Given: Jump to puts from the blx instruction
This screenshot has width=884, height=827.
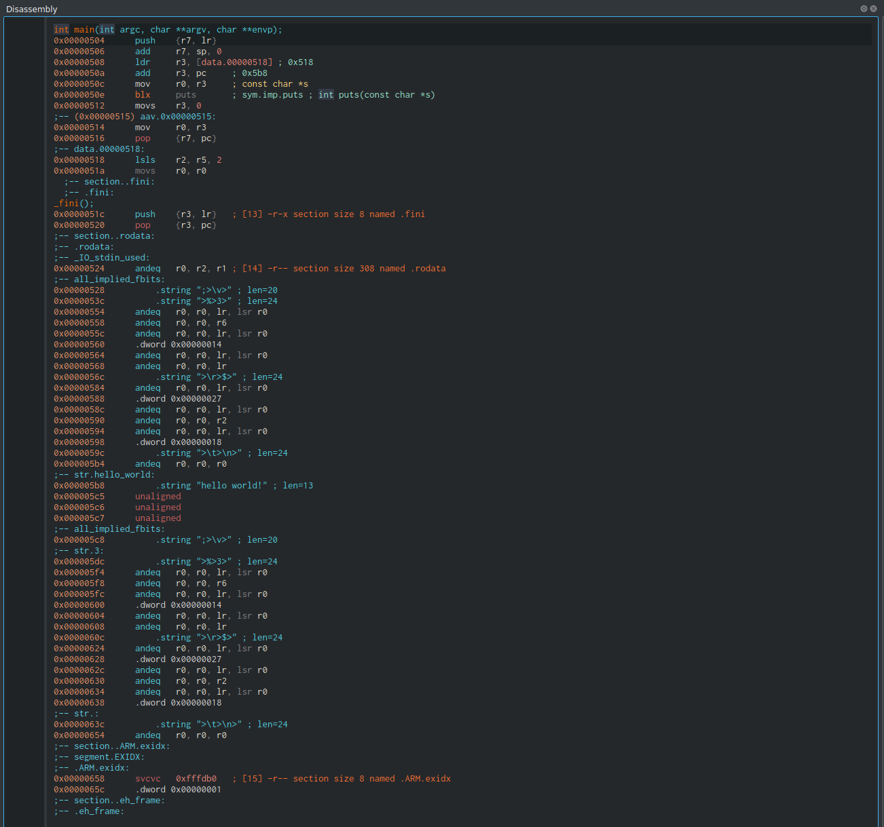Looking at the screenshot, I should click(185, 95).
